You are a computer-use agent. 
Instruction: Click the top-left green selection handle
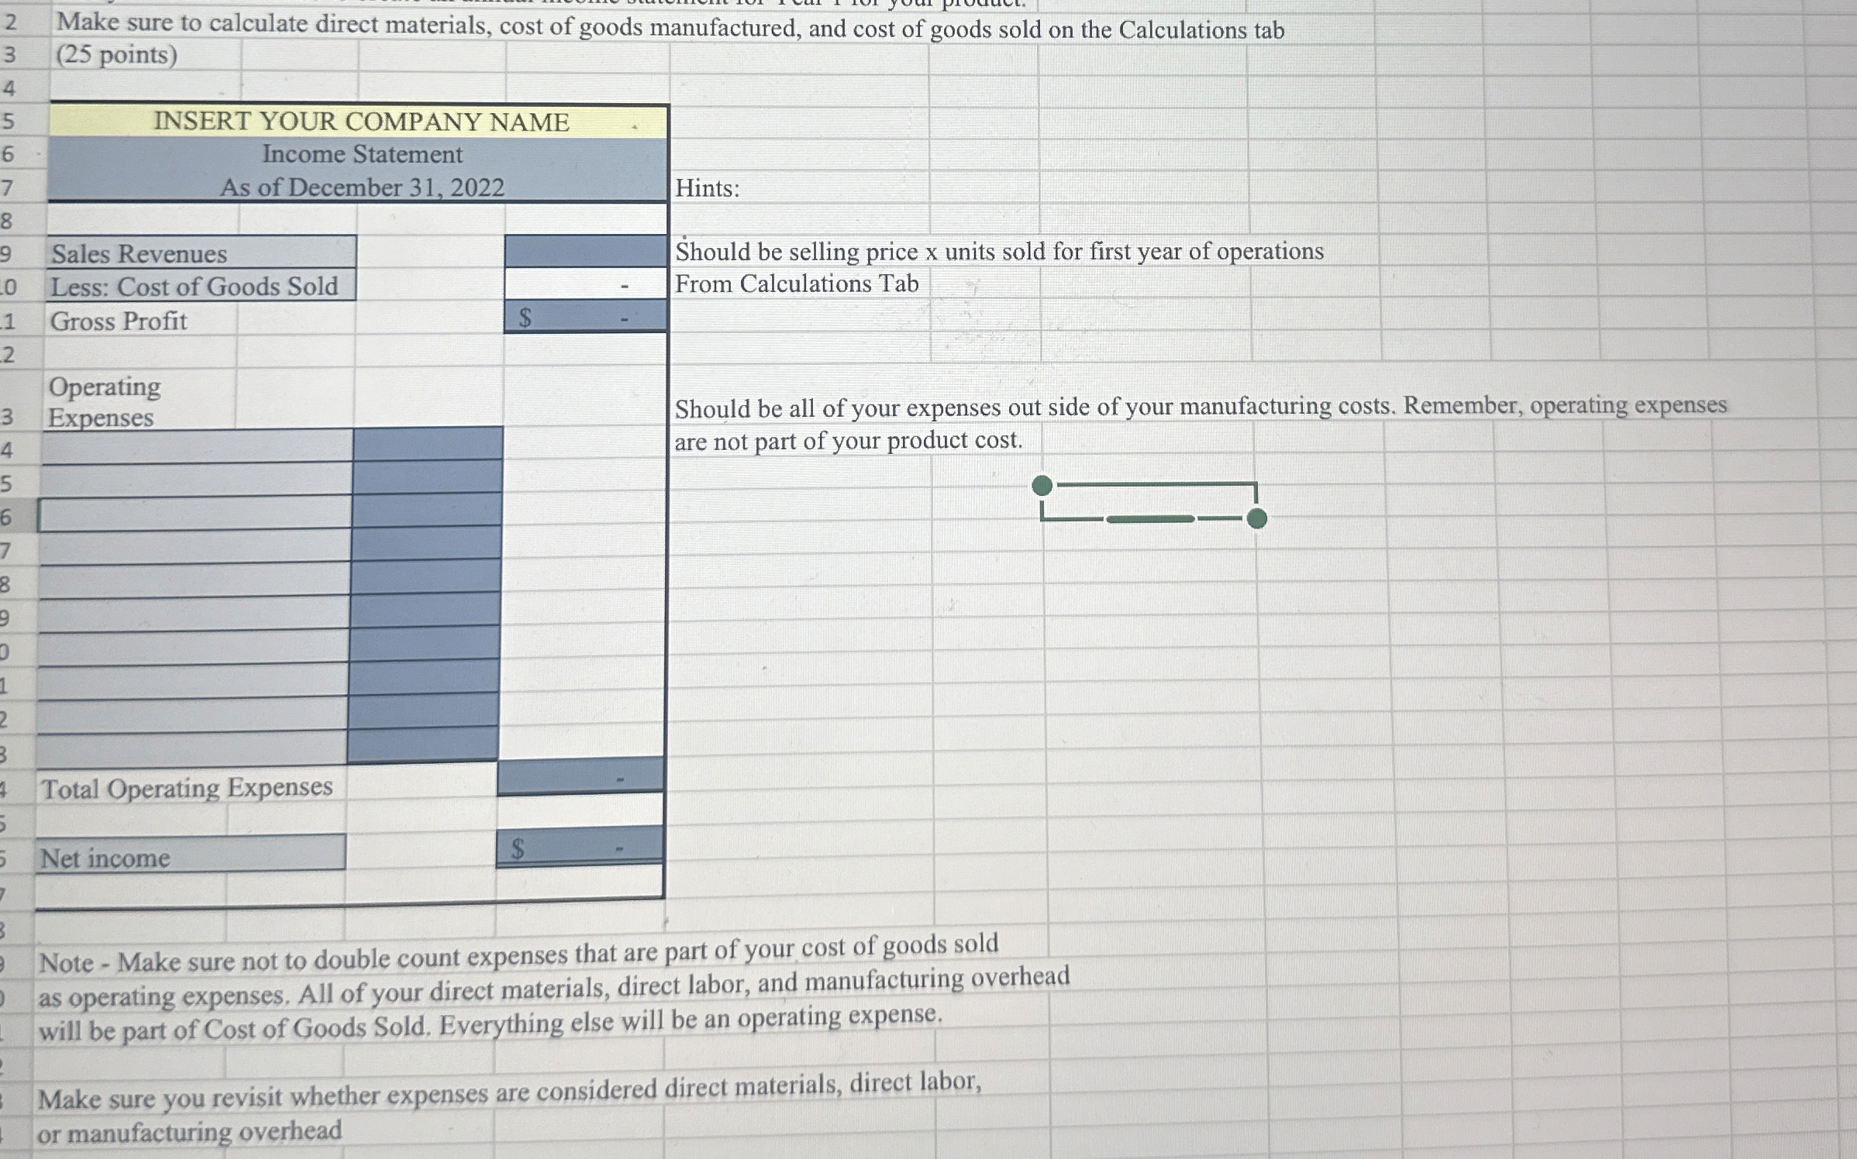(x=1042, y=486)
